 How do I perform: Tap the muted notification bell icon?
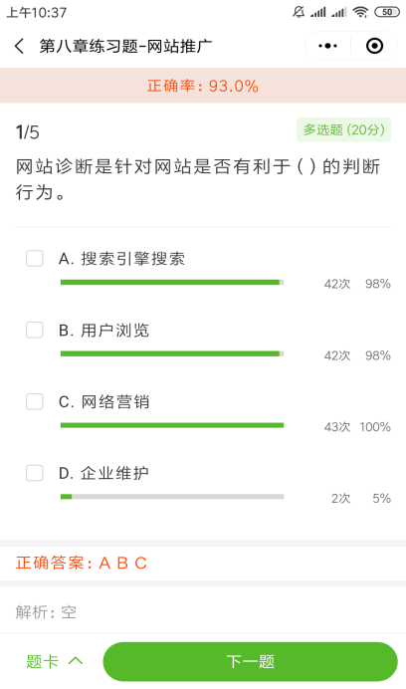click(x=299, y=12)
